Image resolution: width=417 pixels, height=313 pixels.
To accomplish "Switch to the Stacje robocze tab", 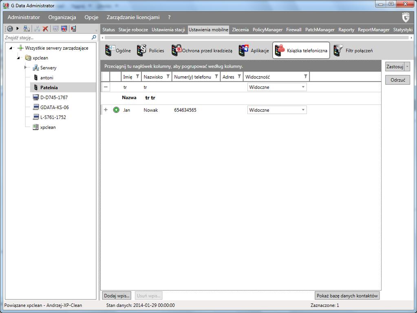I will 133,29.
